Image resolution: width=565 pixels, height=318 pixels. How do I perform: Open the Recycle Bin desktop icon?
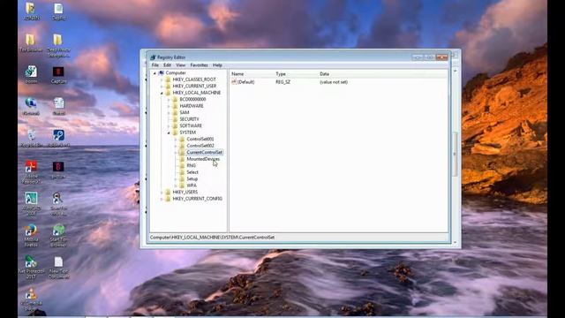click(32, 139)
